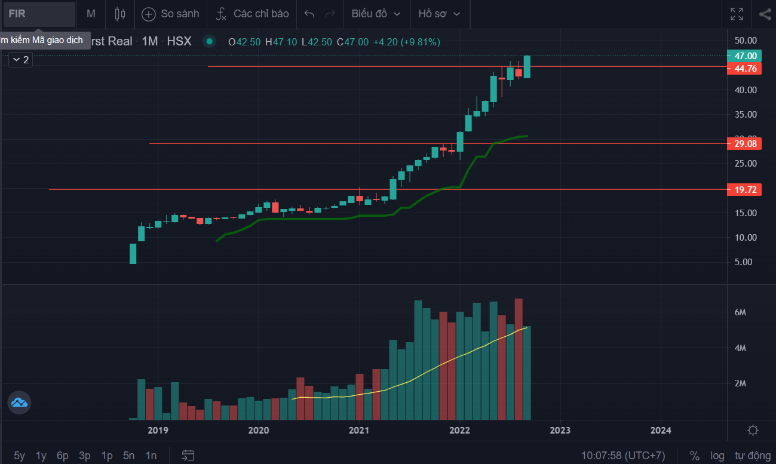Image resolution: width=776 pixels, height=464 pixels.
Task: Open the go-to-date calendar icon
Action: [x=188, y=455]
